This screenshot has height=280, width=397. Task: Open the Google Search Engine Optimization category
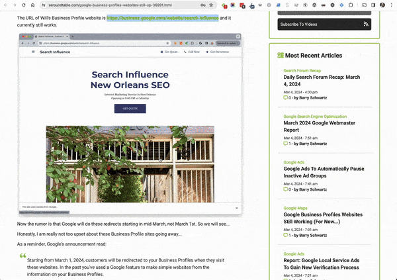pos(315,117)
